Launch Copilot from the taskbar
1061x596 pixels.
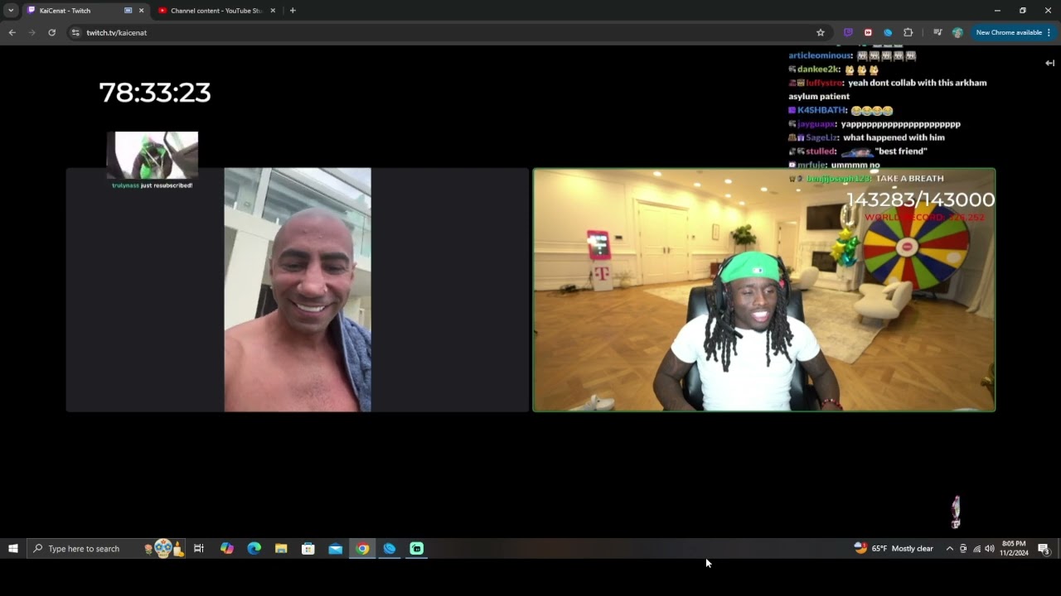(226, 549)
